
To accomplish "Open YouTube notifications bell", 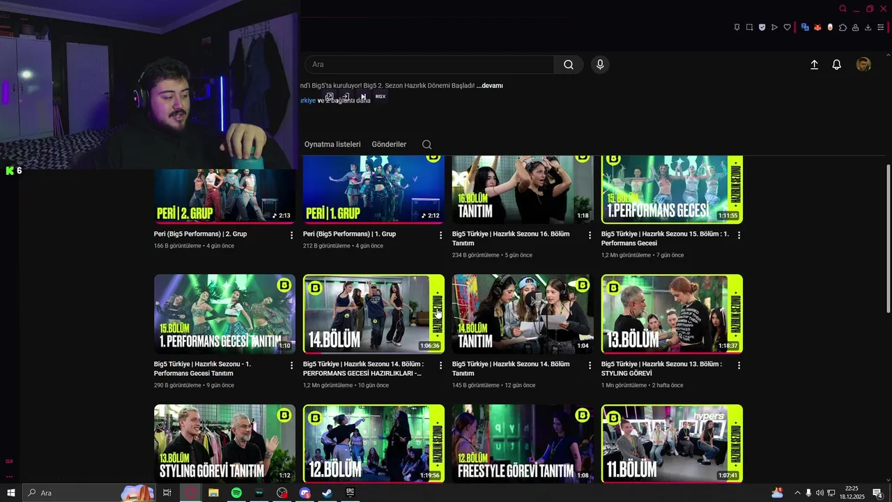I will click(x=837, y=65).
